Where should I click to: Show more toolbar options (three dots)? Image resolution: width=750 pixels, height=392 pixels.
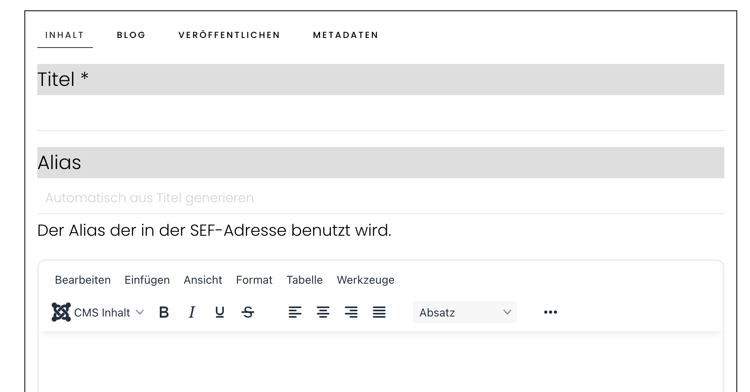coord(551,312)
